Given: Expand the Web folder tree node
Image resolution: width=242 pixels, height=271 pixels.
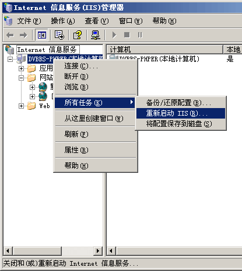Looking at the screenshot, I should 21,106.
